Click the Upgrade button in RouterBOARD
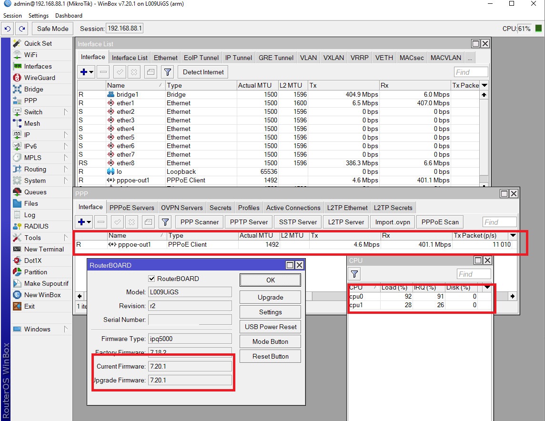The image size is (545, 421). pos(270,297)
